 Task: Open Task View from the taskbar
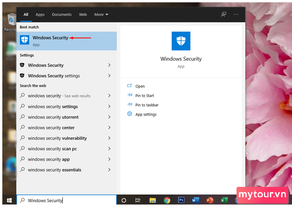[138, 200]
